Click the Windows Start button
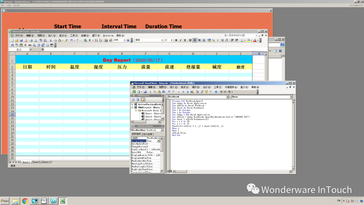The height and width of the screenshot is (205, 364). tap(4, 201)
